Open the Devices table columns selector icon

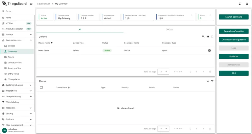click(x=208, y=37)
